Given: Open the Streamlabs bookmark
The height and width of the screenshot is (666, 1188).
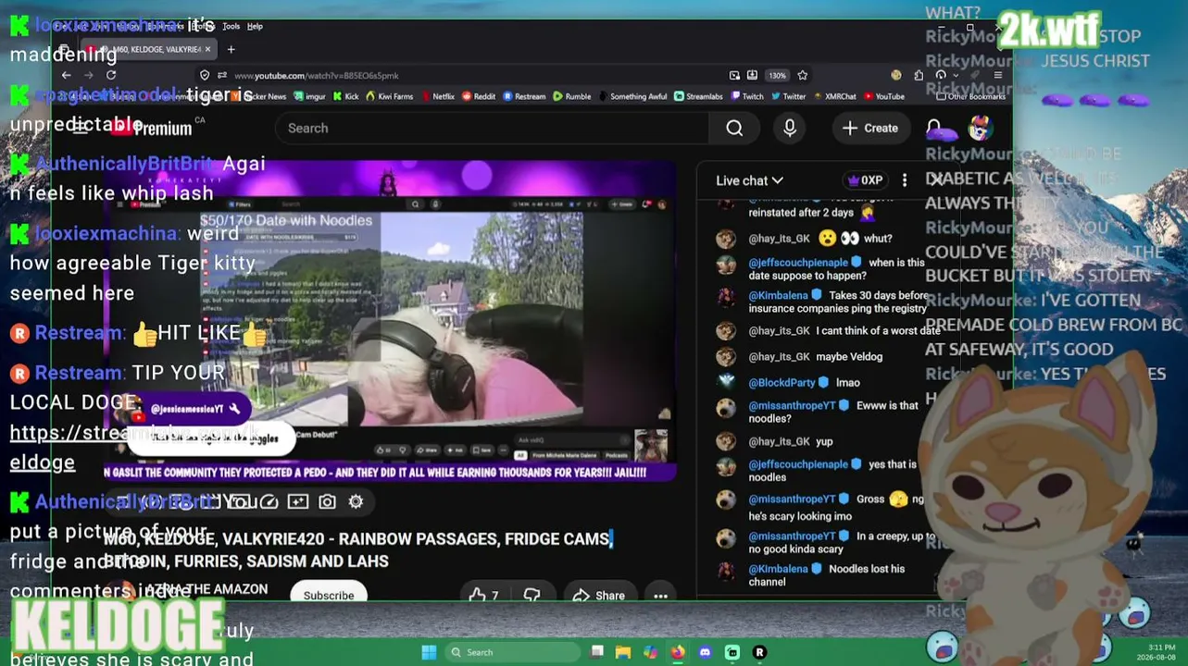Looking at the screenshot, I should click(x=698, y=96).
